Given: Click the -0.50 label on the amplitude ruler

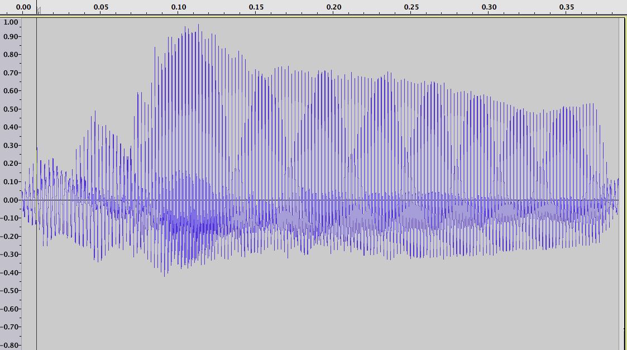Looking at the screenshot, I should click(x=9, y=291).
